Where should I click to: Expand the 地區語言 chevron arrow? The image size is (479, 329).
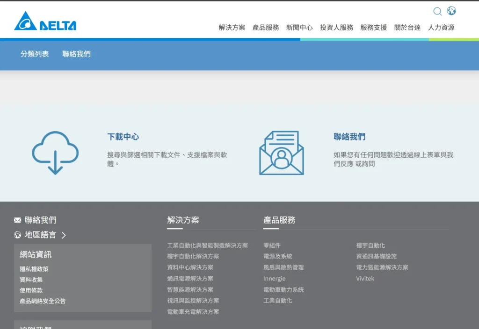tap(64, 235)
